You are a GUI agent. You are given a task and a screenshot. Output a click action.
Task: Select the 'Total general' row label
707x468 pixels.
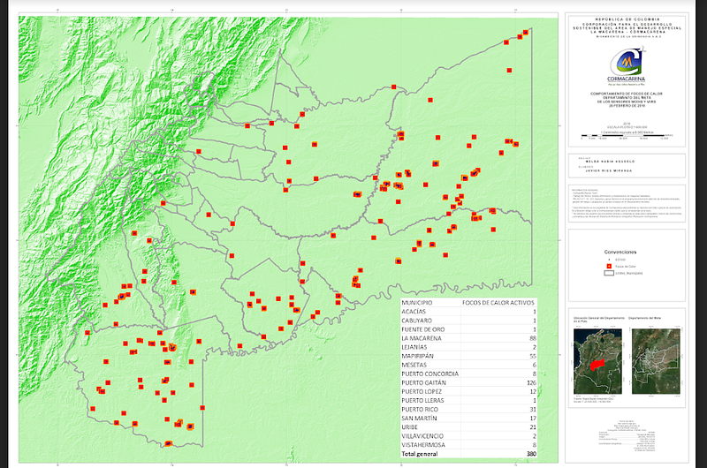[x=419, y=454]
